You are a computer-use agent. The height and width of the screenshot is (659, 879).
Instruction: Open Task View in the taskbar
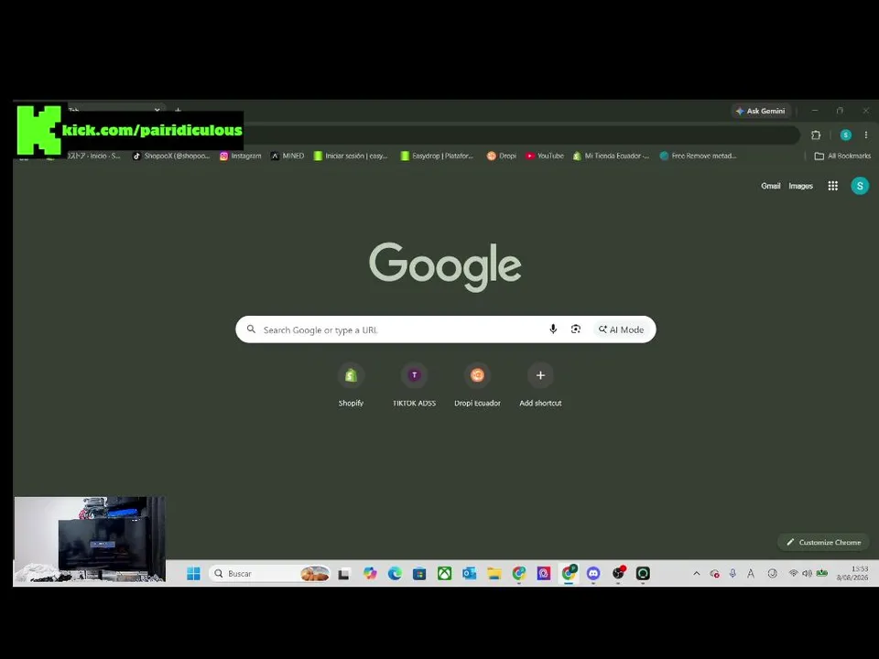point(343,573)
